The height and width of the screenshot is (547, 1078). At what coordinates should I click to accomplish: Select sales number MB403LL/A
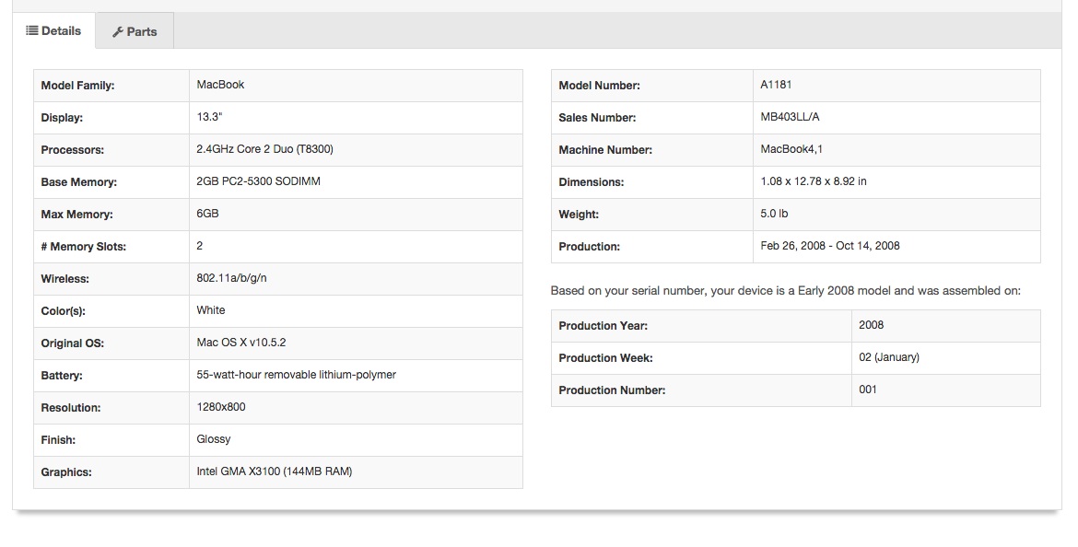(x=790, y=117)
